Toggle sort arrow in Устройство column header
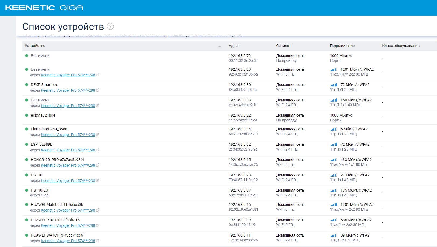Screen dimensions: 437x247 tap(220, 46)
